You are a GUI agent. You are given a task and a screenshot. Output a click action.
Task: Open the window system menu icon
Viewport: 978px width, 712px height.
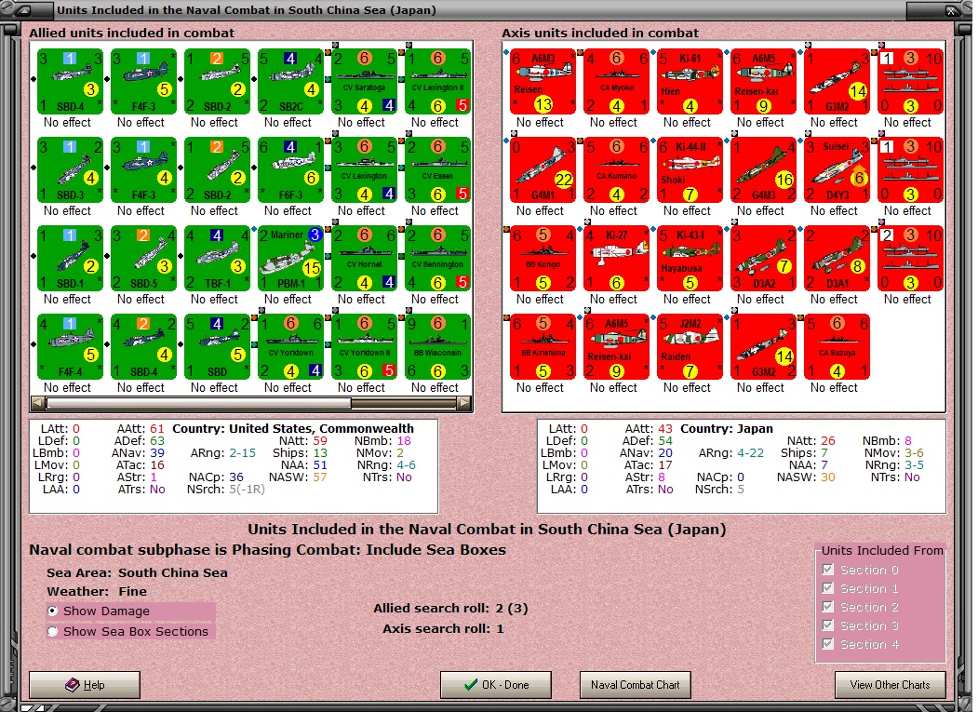22,10
